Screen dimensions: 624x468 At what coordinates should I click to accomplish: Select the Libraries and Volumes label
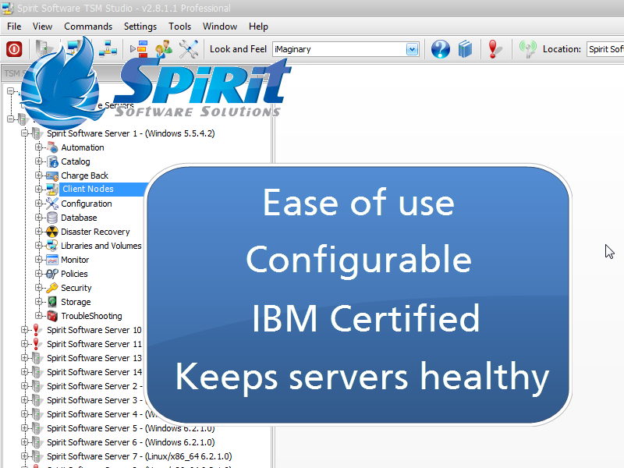coord(101,246)
